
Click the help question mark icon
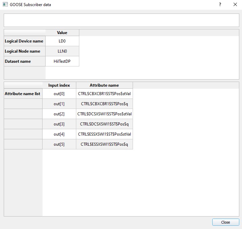(x=220, y=5)
